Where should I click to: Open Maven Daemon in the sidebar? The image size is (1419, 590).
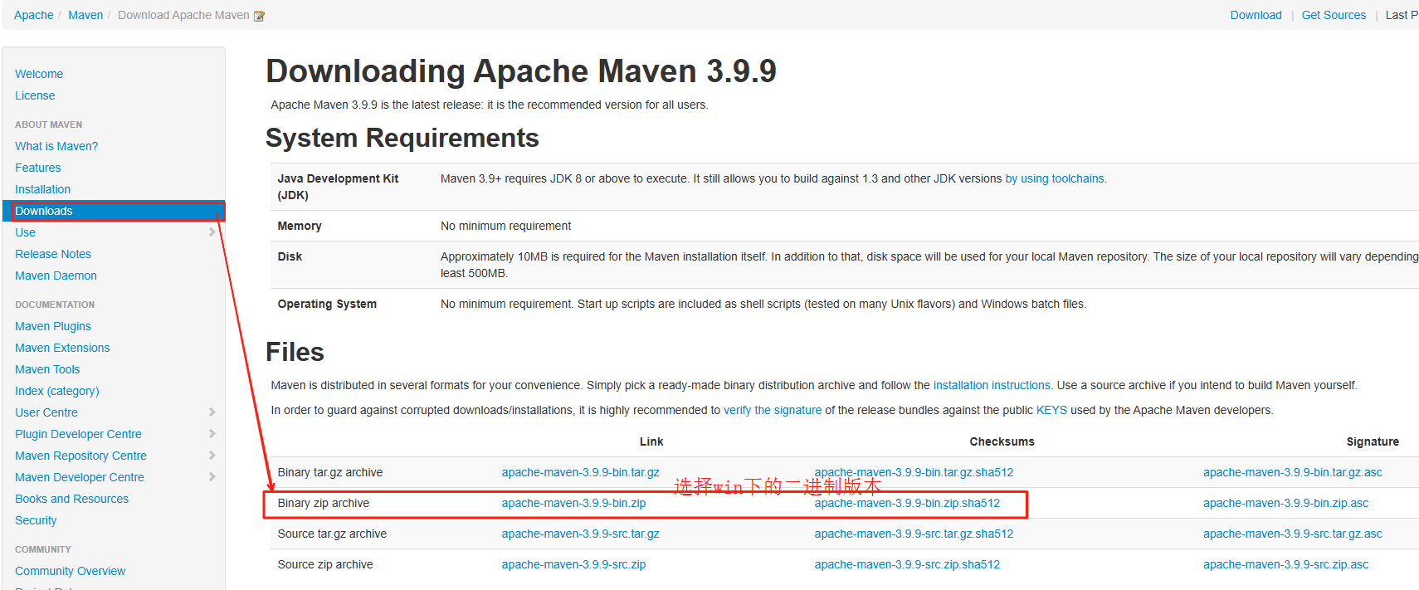pyautogui.click(x=56, y=275)
